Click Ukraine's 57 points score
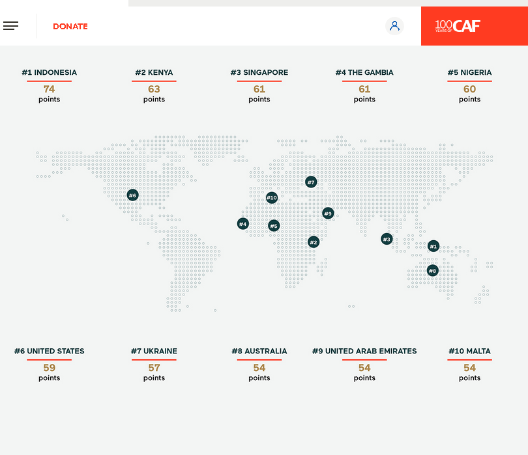 [x=154, y=372]
